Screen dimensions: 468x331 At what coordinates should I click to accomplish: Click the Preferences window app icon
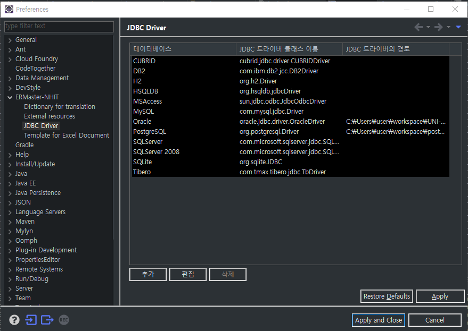pyautogui.click(x=9, y=9)
